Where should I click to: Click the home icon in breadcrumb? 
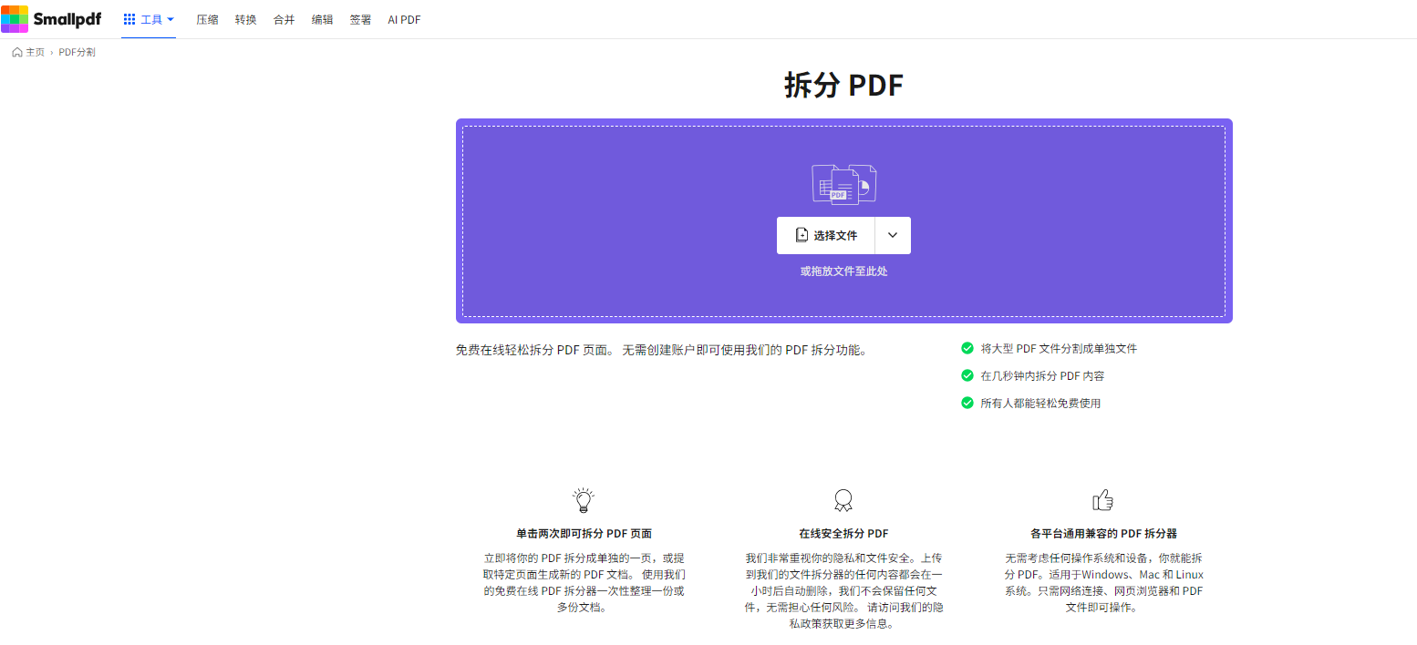[x=17, y=53]
